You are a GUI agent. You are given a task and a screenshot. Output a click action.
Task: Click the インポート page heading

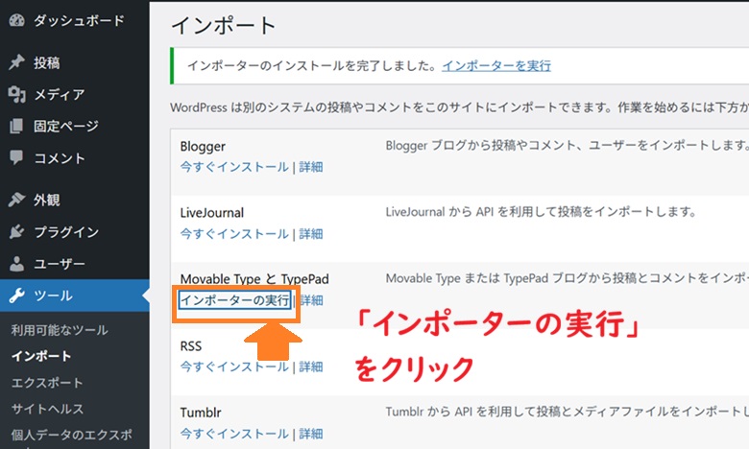point(224,25)
